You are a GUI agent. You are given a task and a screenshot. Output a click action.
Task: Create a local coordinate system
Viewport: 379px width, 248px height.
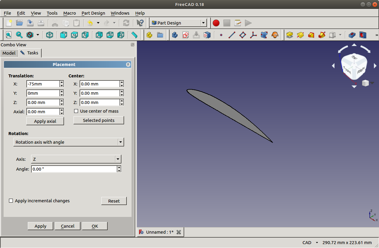click(253, 35)
